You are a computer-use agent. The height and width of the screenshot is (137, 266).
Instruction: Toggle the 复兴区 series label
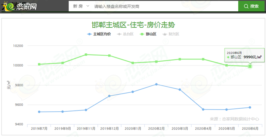click(174, 34)
